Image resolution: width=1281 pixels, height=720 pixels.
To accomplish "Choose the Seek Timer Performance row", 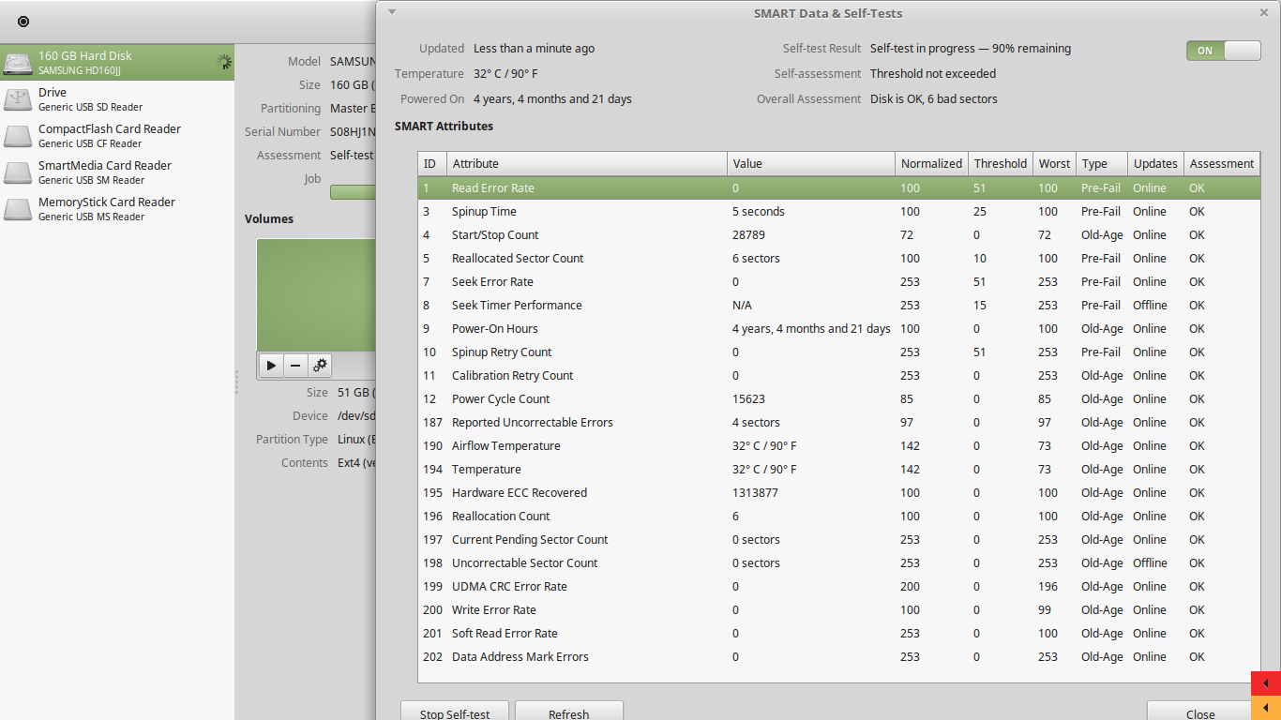I will pyautogui.click(x=838, y=305).
